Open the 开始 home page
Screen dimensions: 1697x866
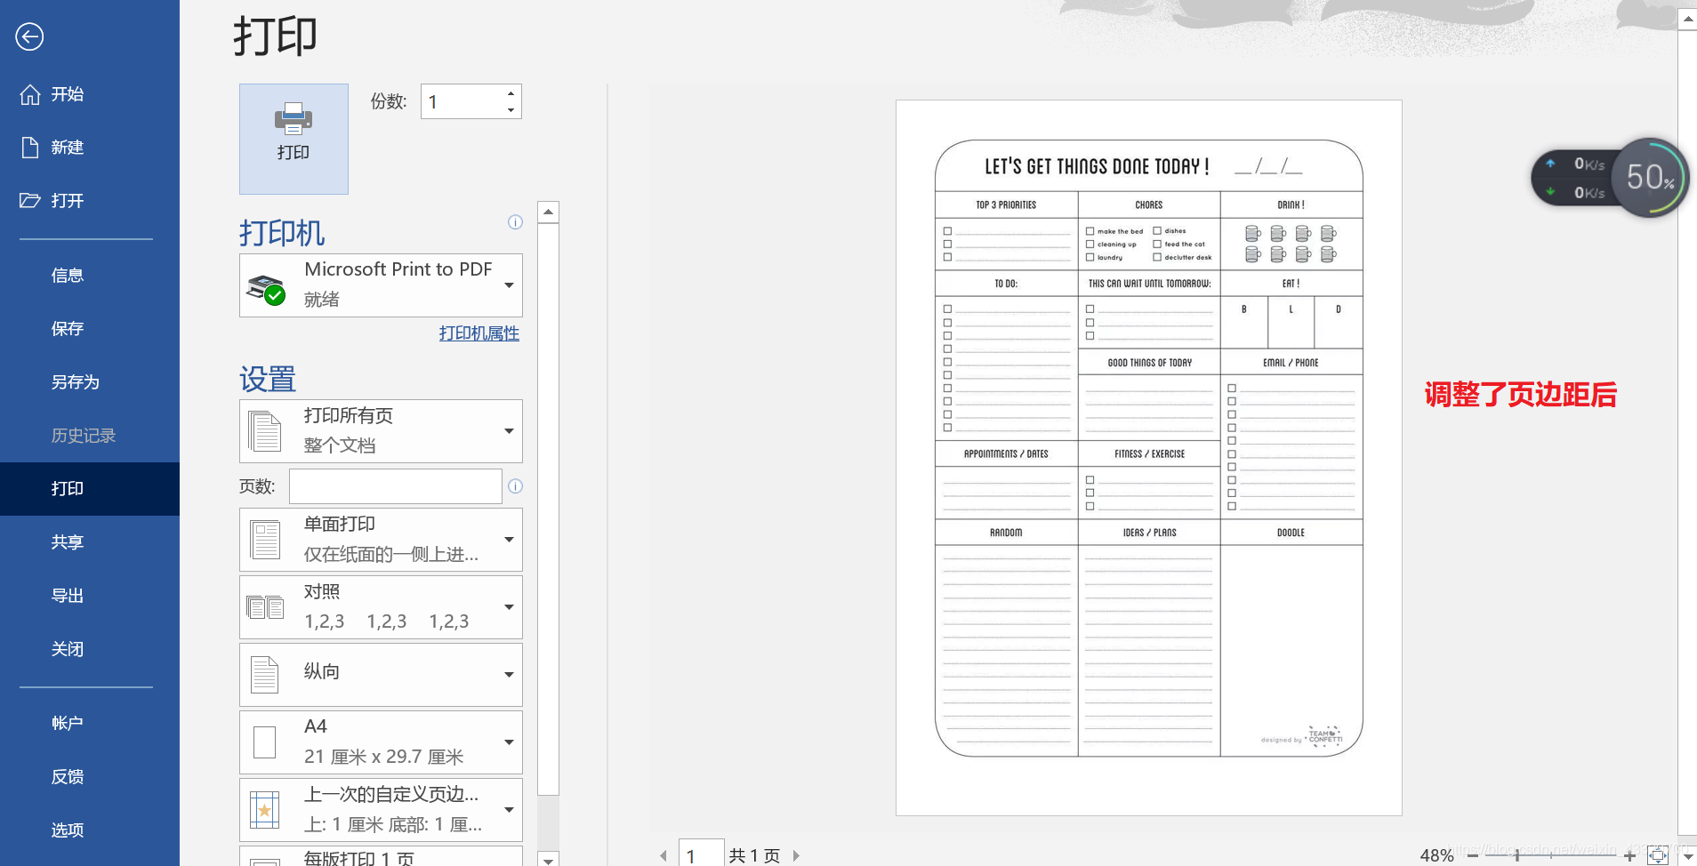click(x=90, y=94)
